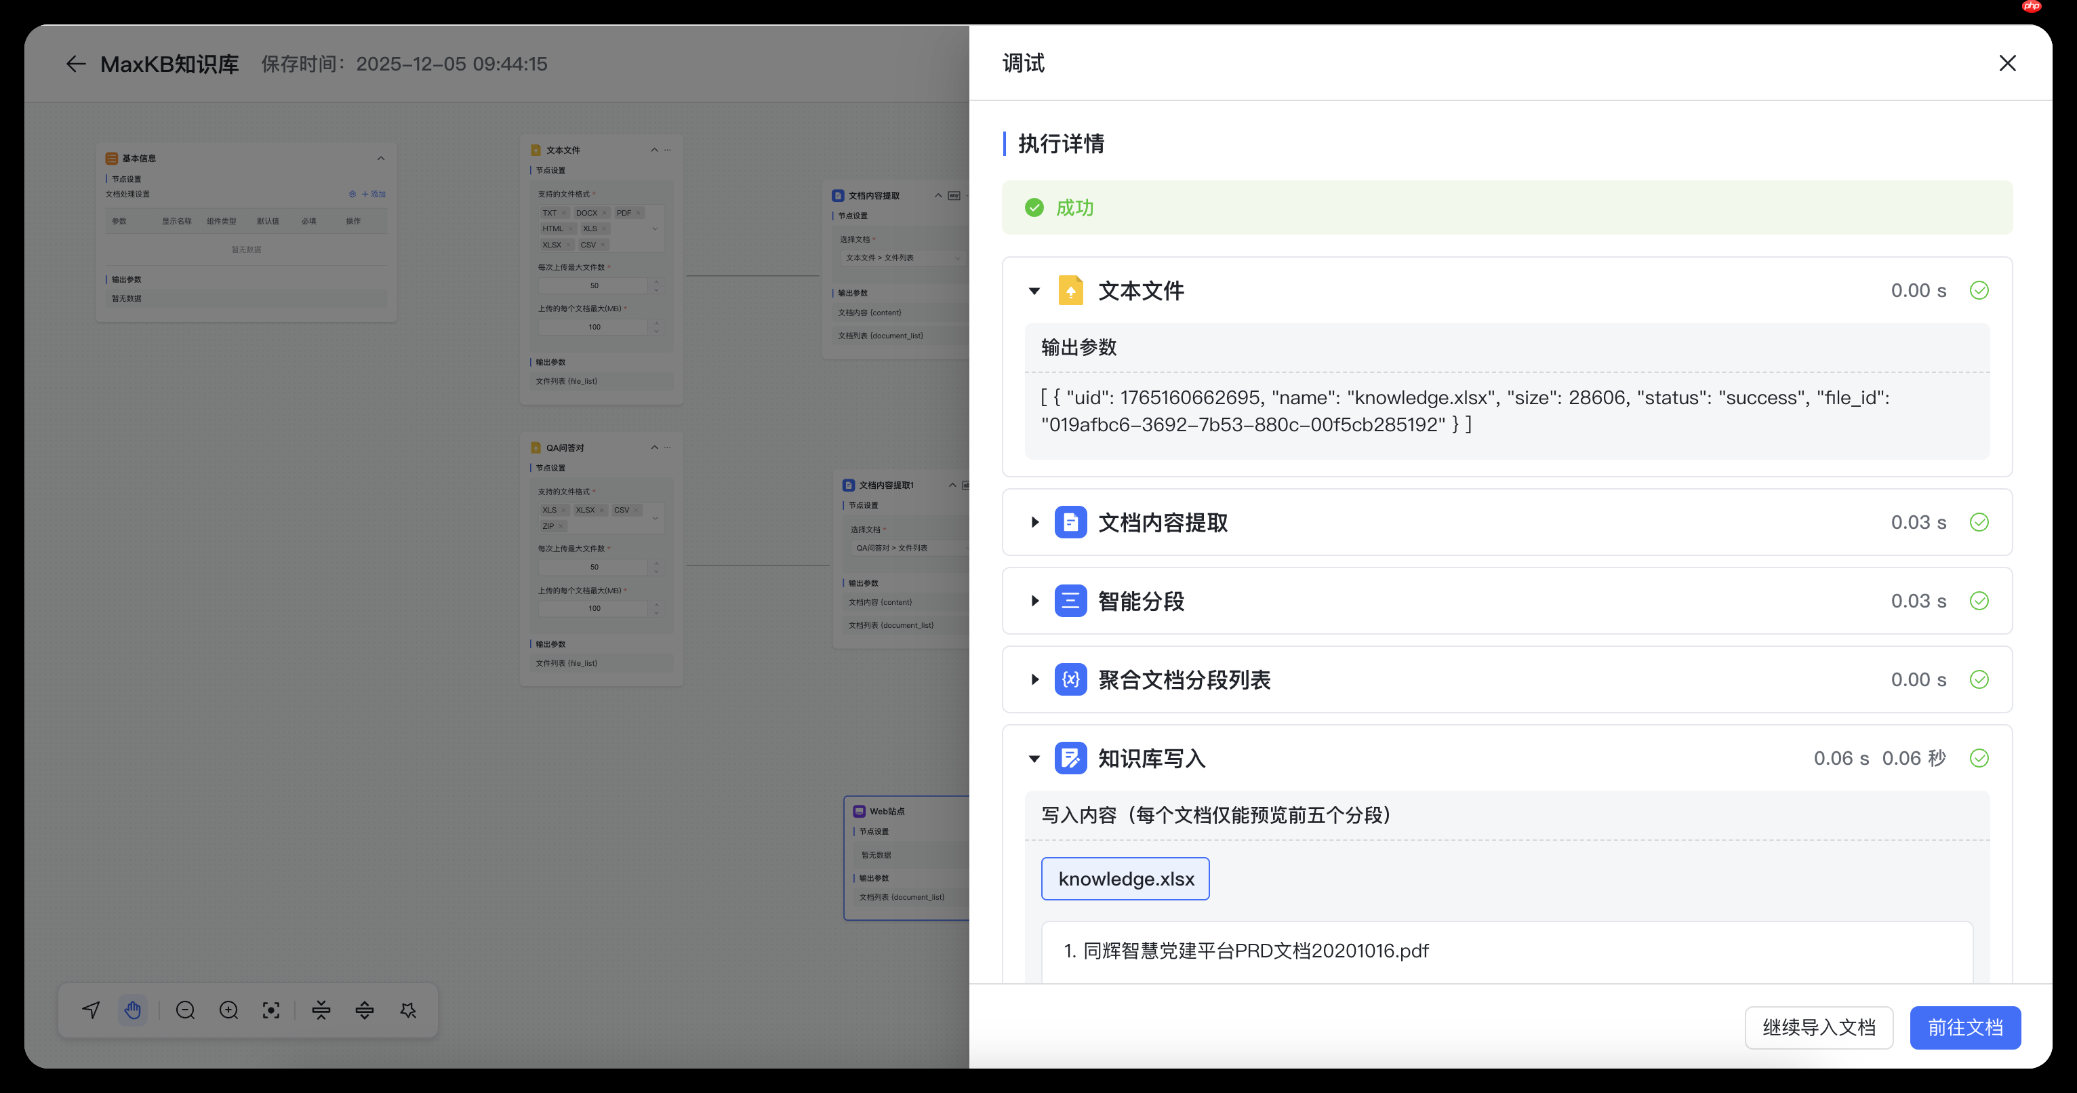Collapse the 文本文件 node
The image size is (2077, 1093).
coord(655,150)
